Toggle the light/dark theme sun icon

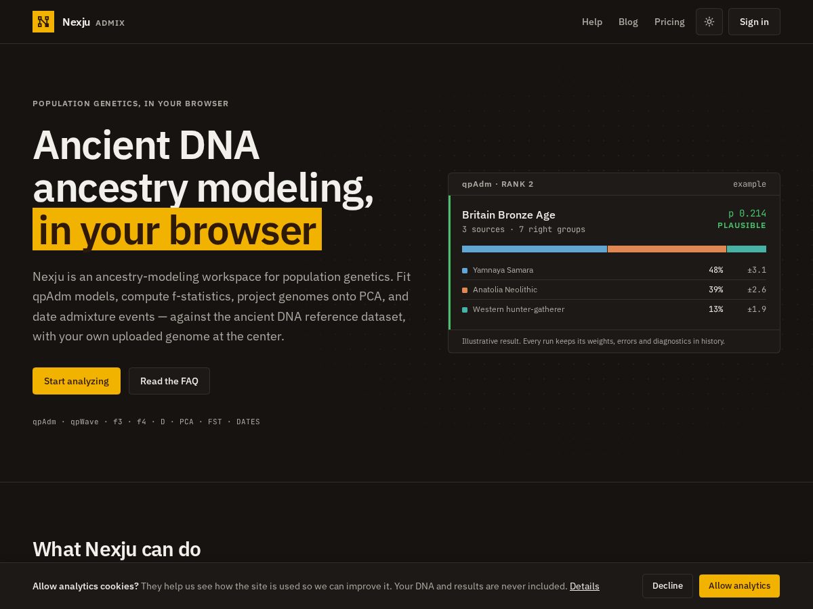coord(709,22)
